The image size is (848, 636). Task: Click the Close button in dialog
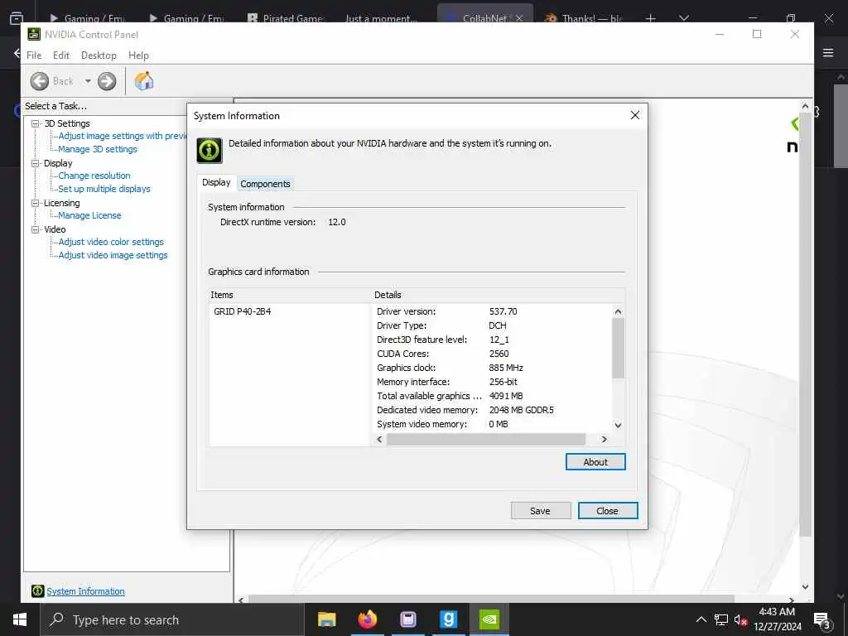[608, 510]
